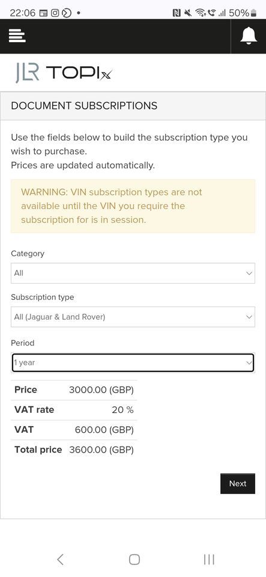Expand the Subscription type dropdown
Viewport: 266px width, 577px height.
click(133, 317)
